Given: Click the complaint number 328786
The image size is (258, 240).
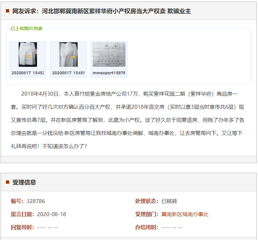Looking at the screenshot, I should (36, 201).
